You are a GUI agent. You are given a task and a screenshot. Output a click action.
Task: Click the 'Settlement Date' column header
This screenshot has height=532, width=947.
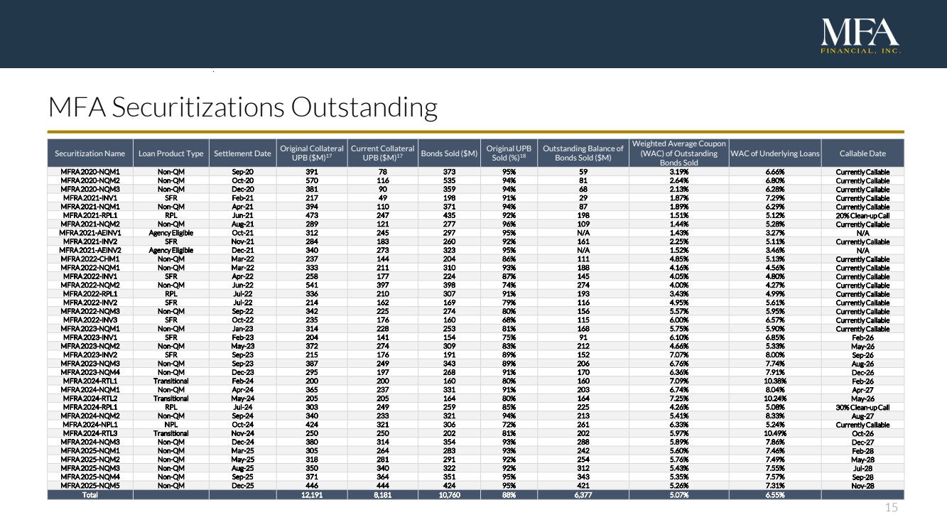[x=242, y=153]
